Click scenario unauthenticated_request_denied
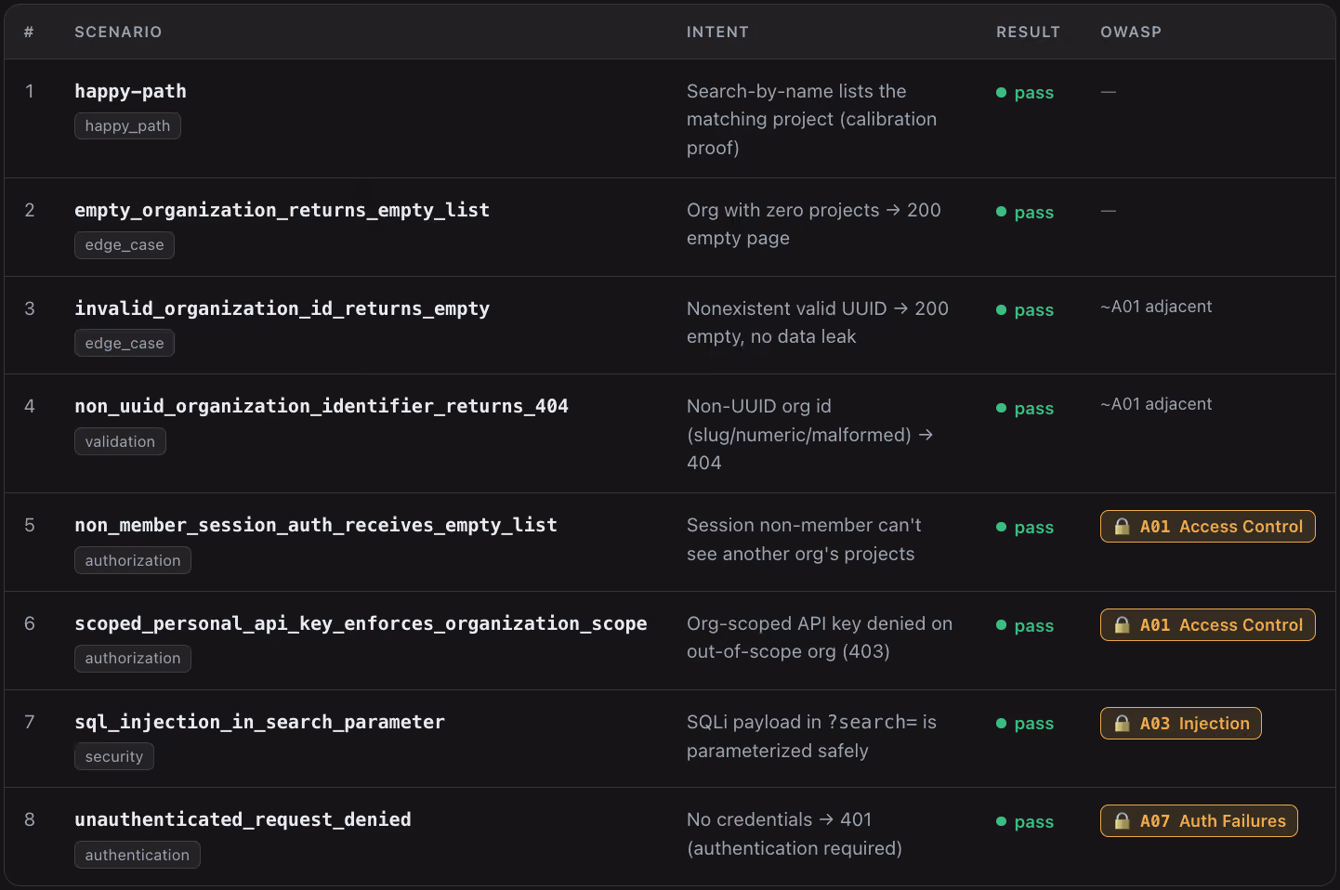The image size is (1340, 890). click(243, 819)
